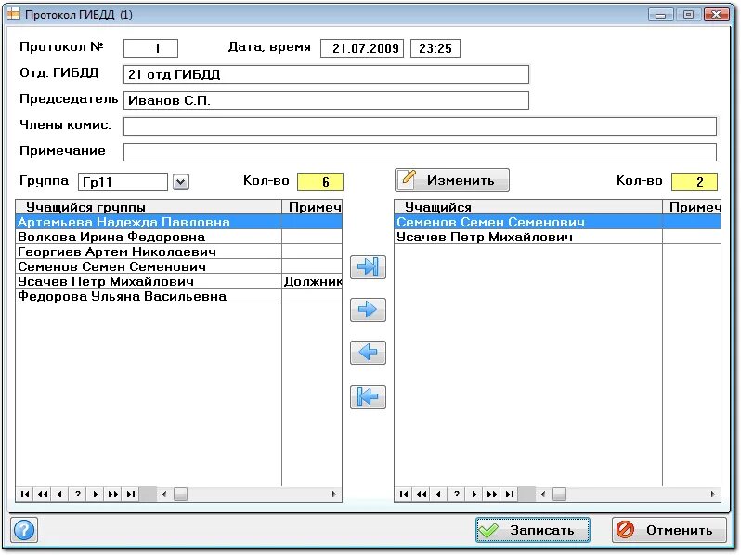Click right arrow of left list scrollbar
The image size is (741, 555).
click(x=333, y=494)
